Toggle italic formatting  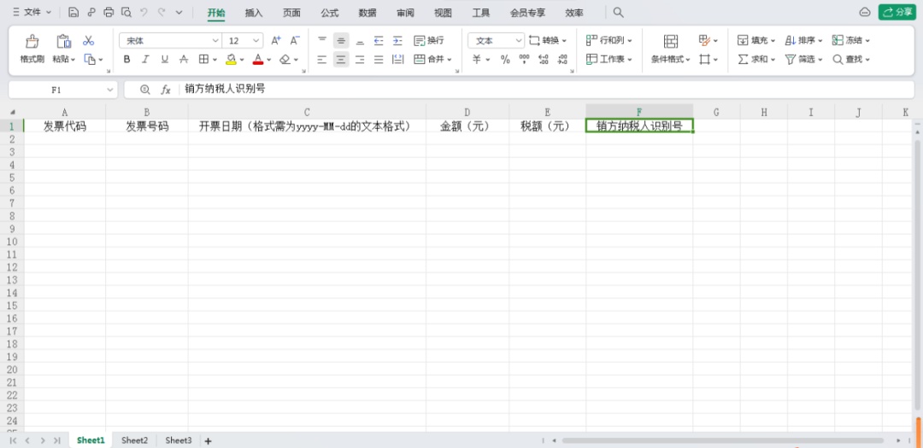(x=146, y=60)
